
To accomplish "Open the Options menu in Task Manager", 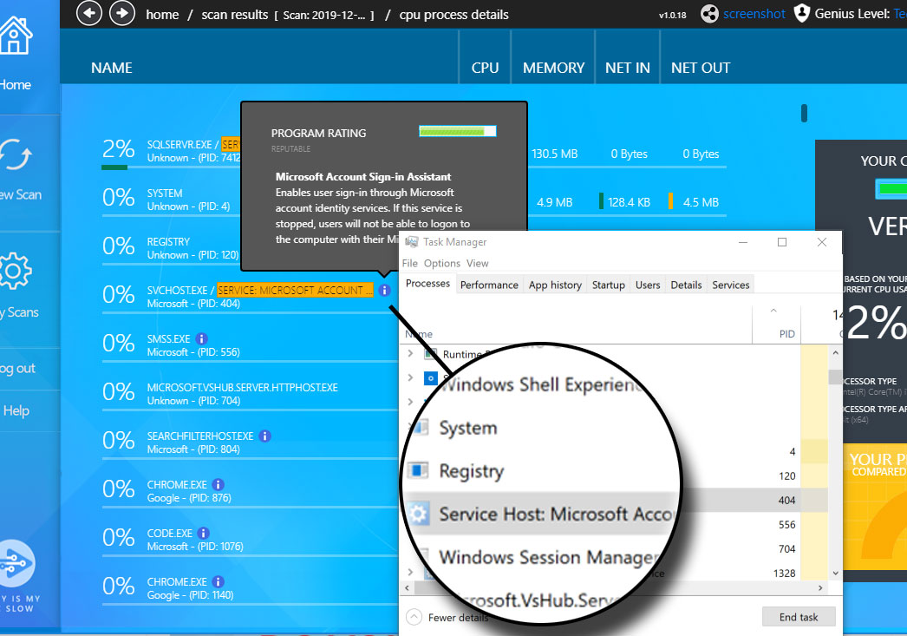I will coord(442,263).
